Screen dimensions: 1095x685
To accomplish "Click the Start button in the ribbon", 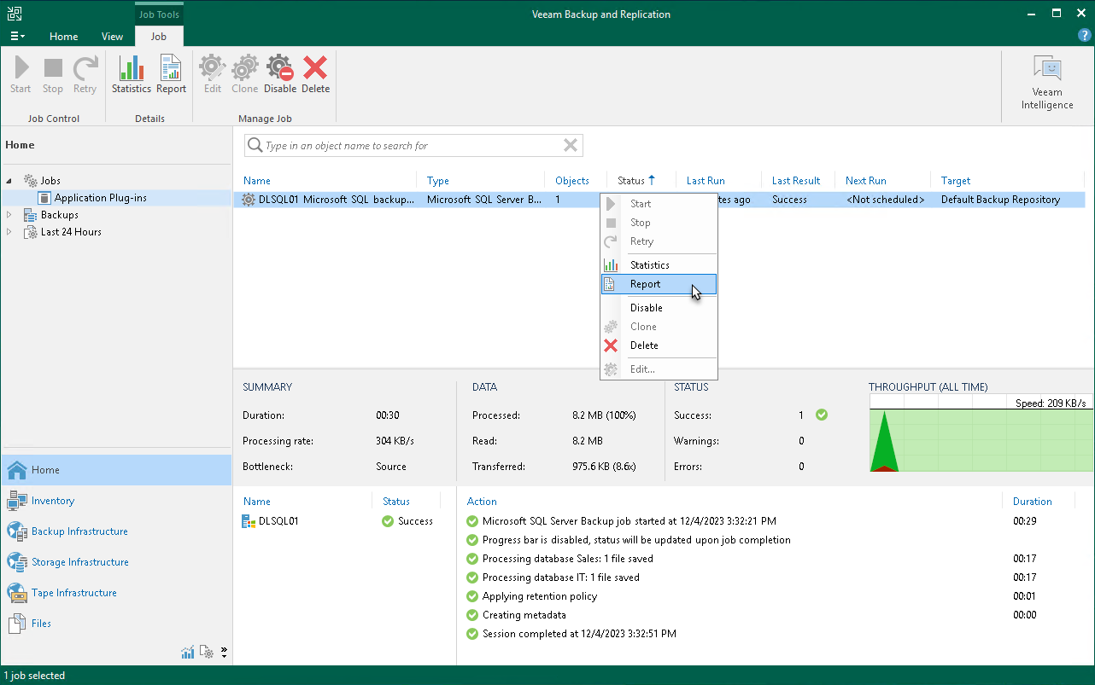I will pos(20,75).
